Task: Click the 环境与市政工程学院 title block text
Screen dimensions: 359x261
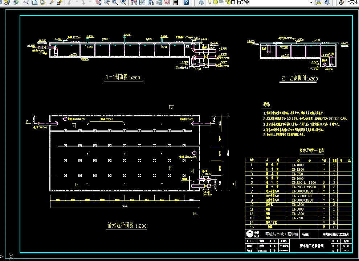Action: [282, 234]
